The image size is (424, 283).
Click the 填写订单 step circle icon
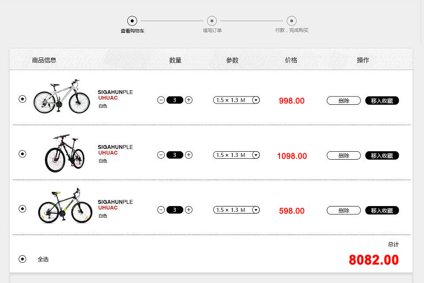click(x=212, y=21)
